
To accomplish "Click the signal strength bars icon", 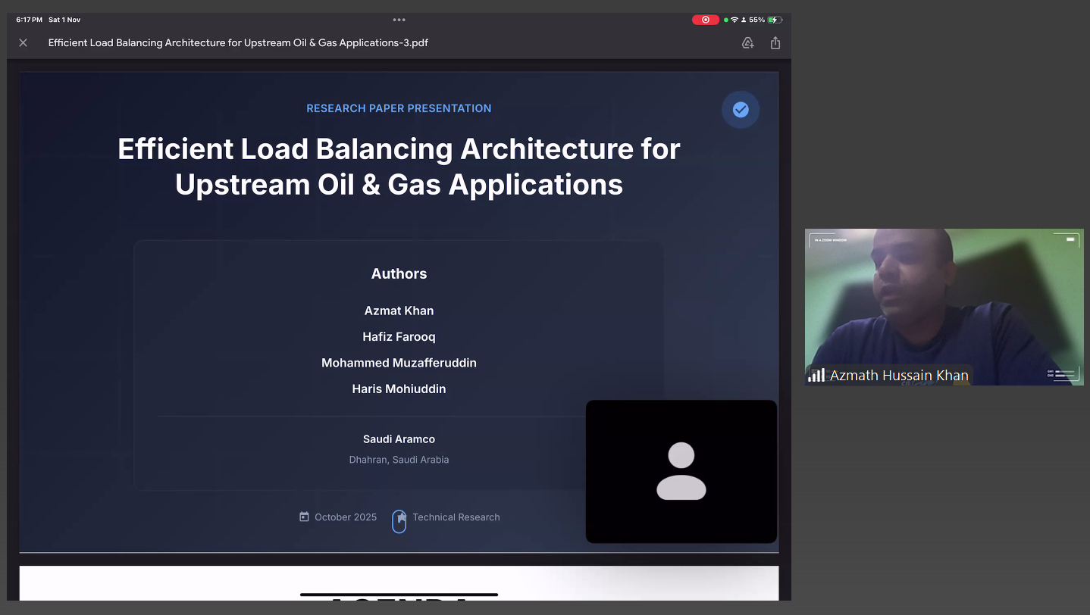I will pos(816,375).
